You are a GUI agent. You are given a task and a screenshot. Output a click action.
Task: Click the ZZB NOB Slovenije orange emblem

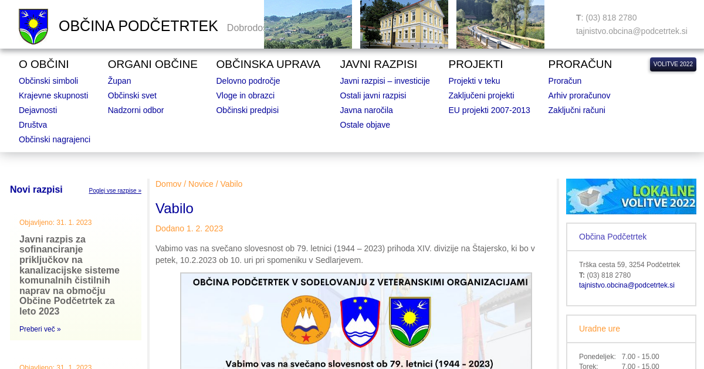[x=306, y=319]
